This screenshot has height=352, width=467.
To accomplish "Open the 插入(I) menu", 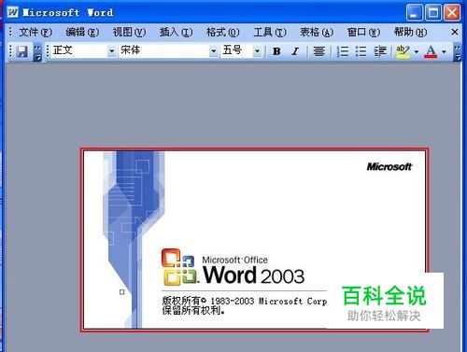I will (x=176, y=32).
